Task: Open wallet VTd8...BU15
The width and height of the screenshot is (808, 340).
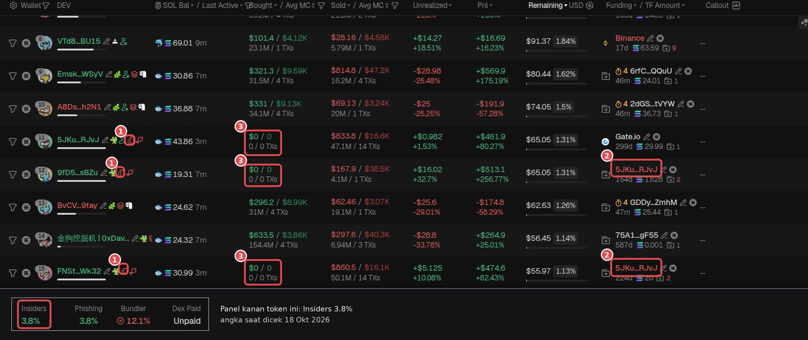Action: (79, 41)
